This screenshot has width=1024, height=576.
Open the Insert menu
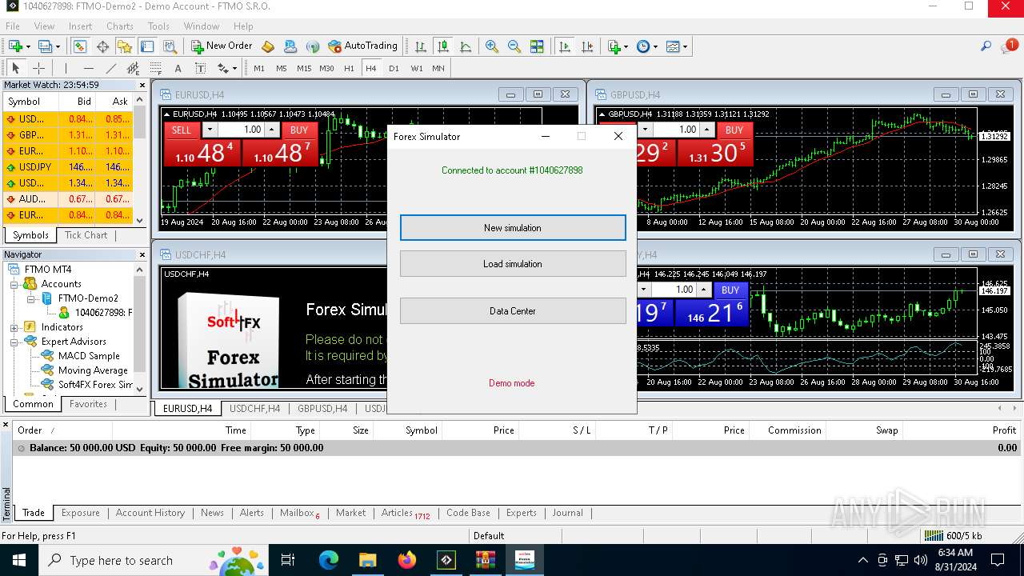pos(80,26)
